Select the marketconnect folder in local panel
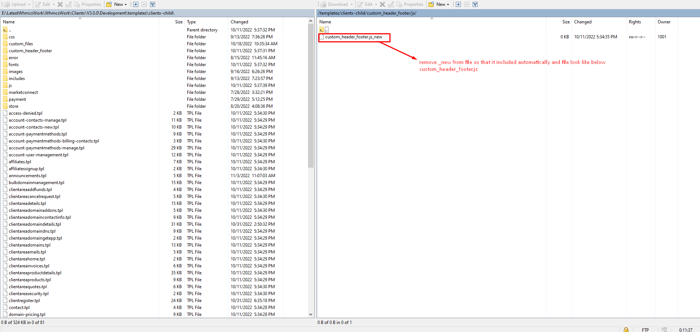 [x=23, y=92]
